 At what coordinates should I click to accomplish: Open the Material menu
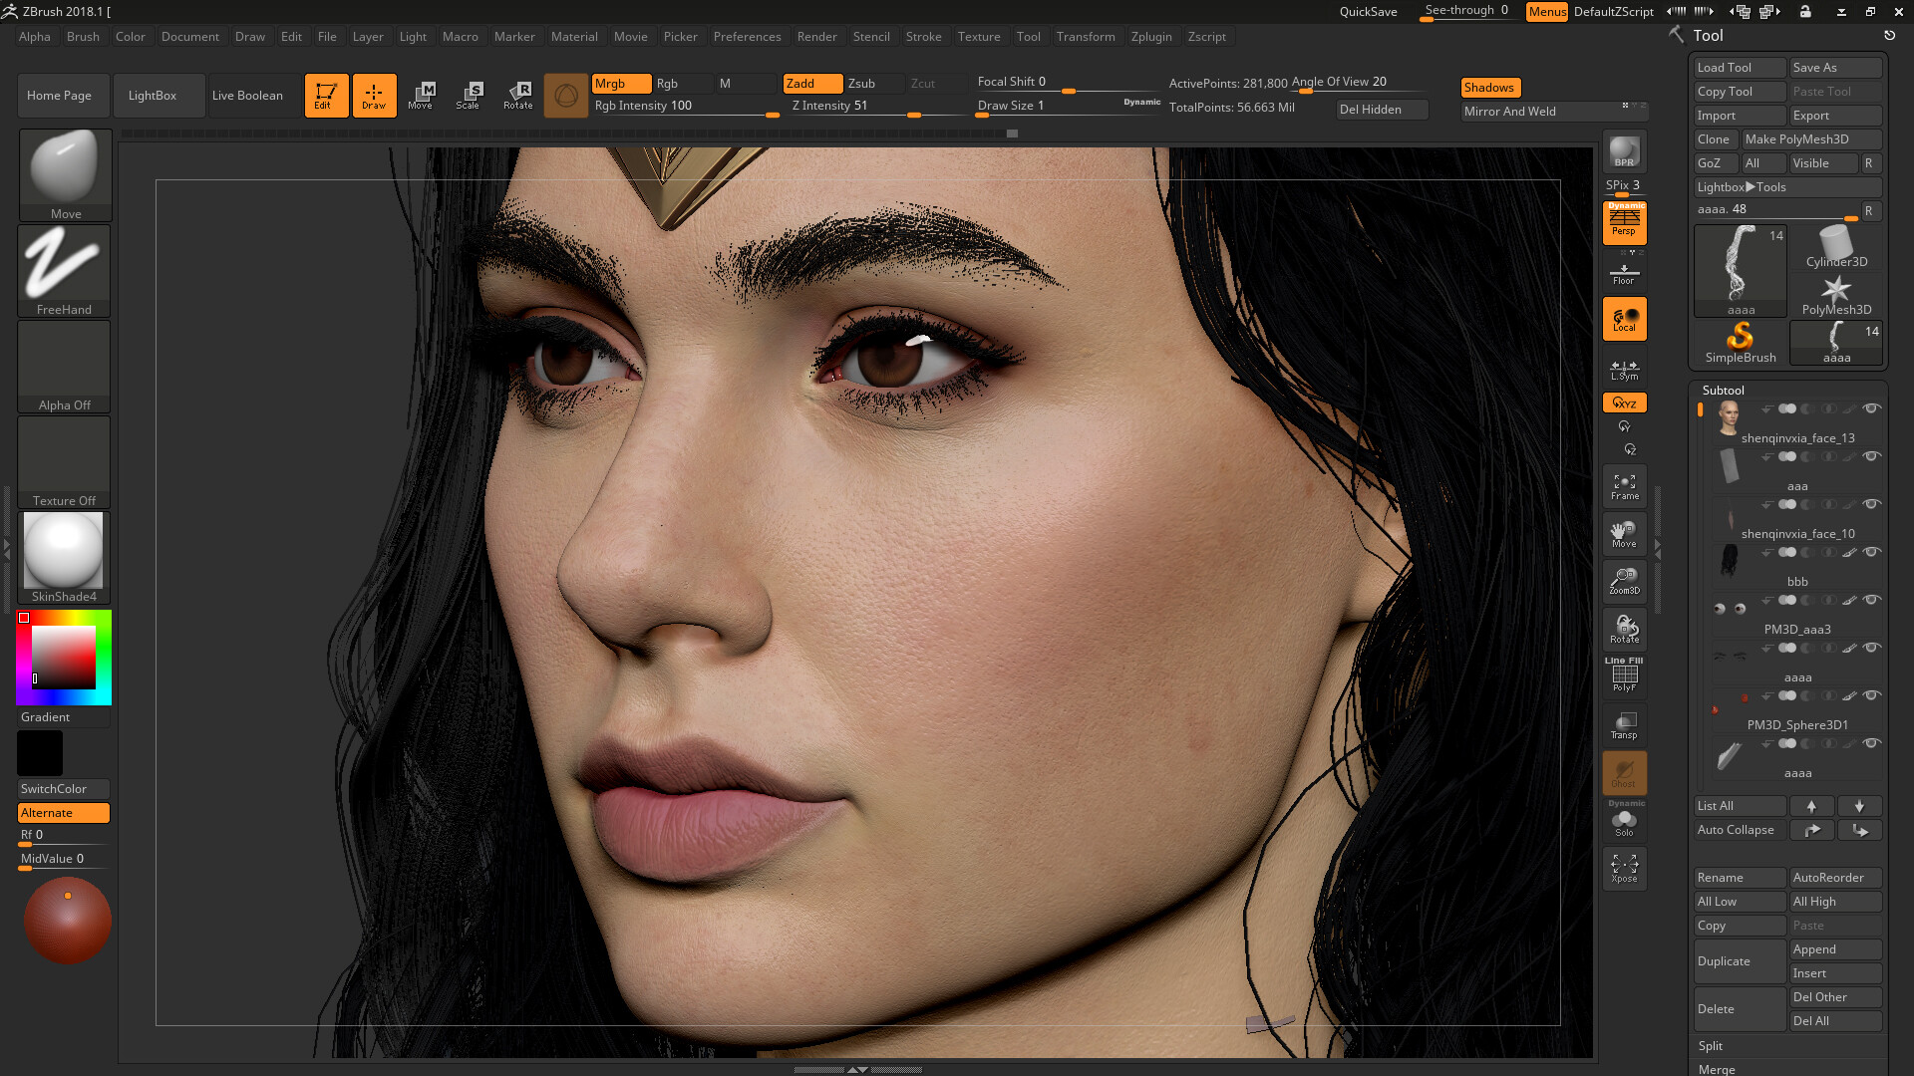point(574,37)
